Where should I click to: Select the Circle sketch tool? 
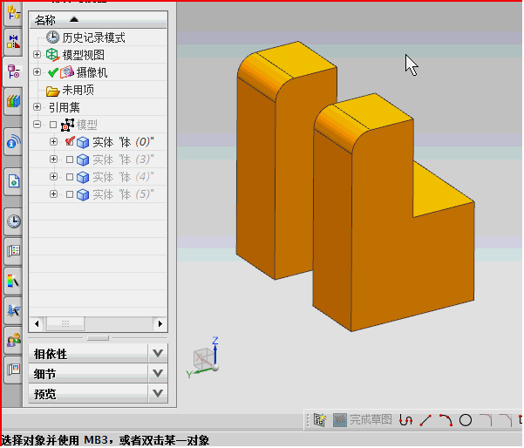[466, 420]
